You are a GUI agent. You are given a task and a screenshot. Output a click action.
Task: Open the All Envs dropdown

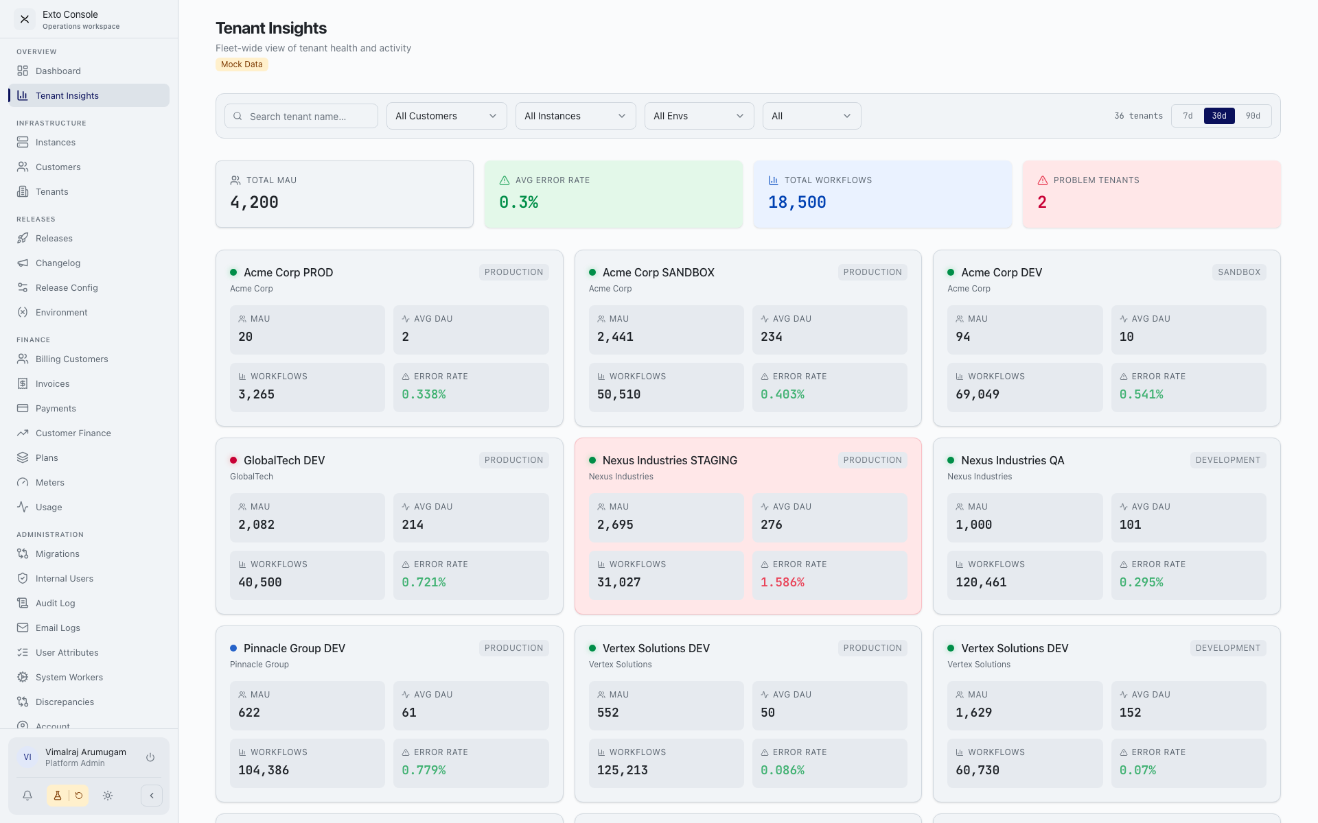[x=700, y=116]
